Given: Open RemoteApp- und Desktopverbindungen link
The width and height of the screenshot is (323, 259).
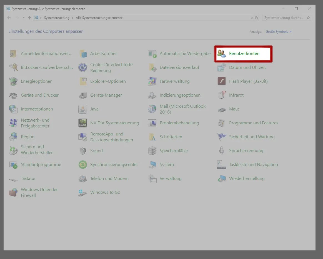Looking at the screenshot, I should coord(111,137).
